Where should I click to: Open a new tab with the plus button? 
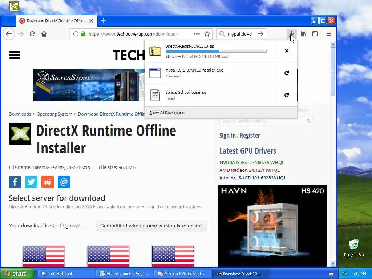click(104, 21)
